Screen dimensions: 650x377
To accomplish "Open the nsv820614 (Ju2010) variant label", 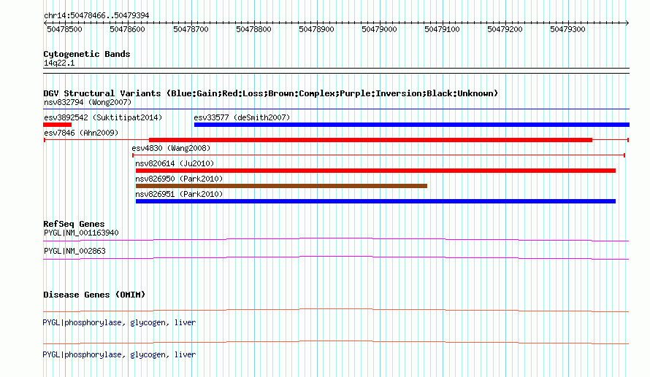I will tap(175, 163).
